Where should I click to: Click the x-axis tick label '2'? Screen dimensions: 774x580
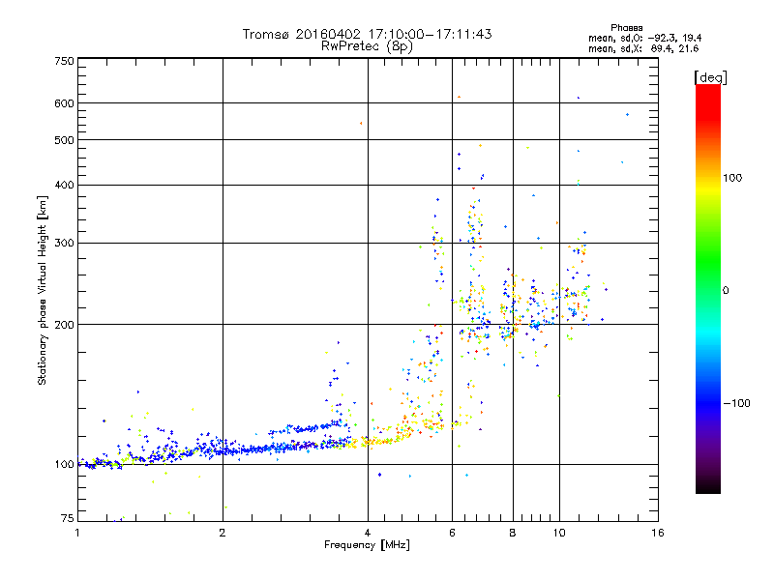(x=223, y=533)
